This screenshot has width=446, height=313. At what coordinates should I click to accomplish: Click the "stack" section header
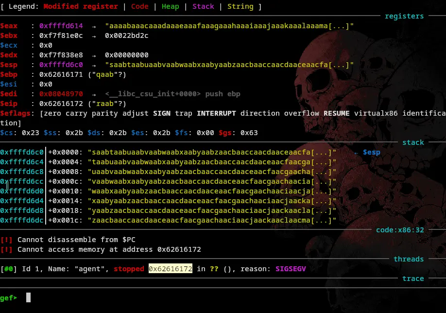(412, 142)
